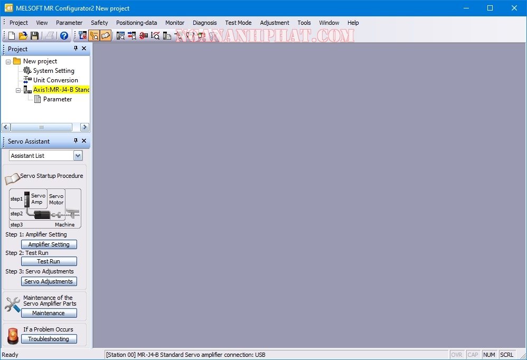The height and width of the screenshot is (360, 527).
Task: Click the Amplifier Setting button
Action: pyautogui.click(x=49, y=244)
